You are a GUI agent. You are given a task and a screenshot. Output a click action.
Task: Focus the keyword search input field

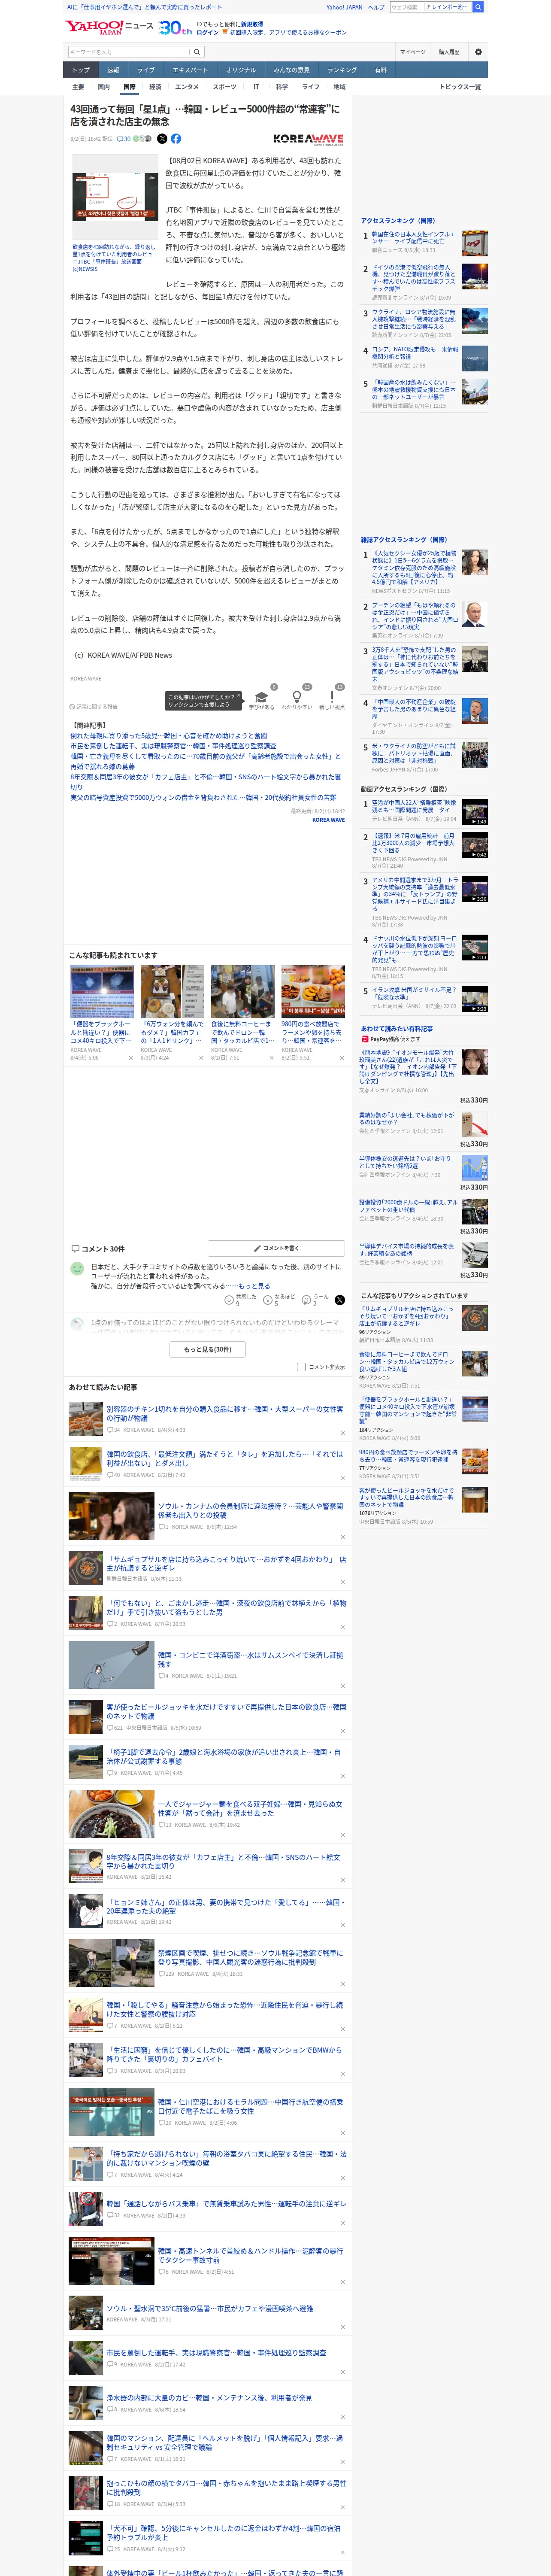(129, 52)
